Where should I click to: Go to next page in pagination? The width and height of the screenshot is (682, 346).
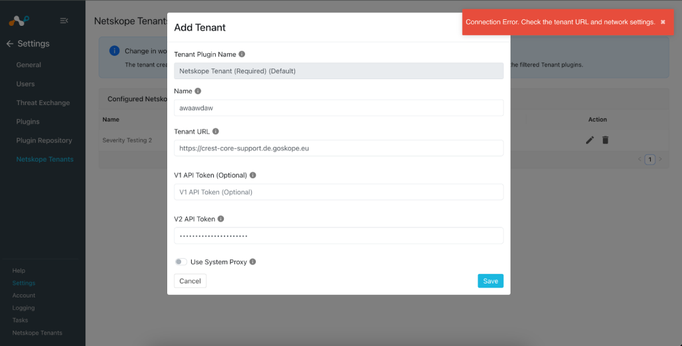pyautogui.click(x=660, y=160)
